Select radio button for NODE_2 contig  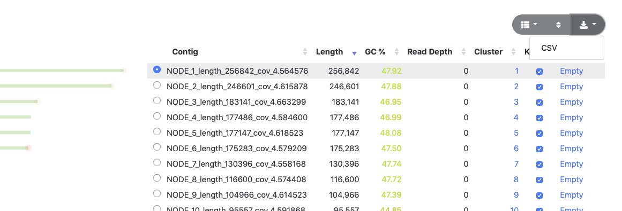click(x=157, y=85)
